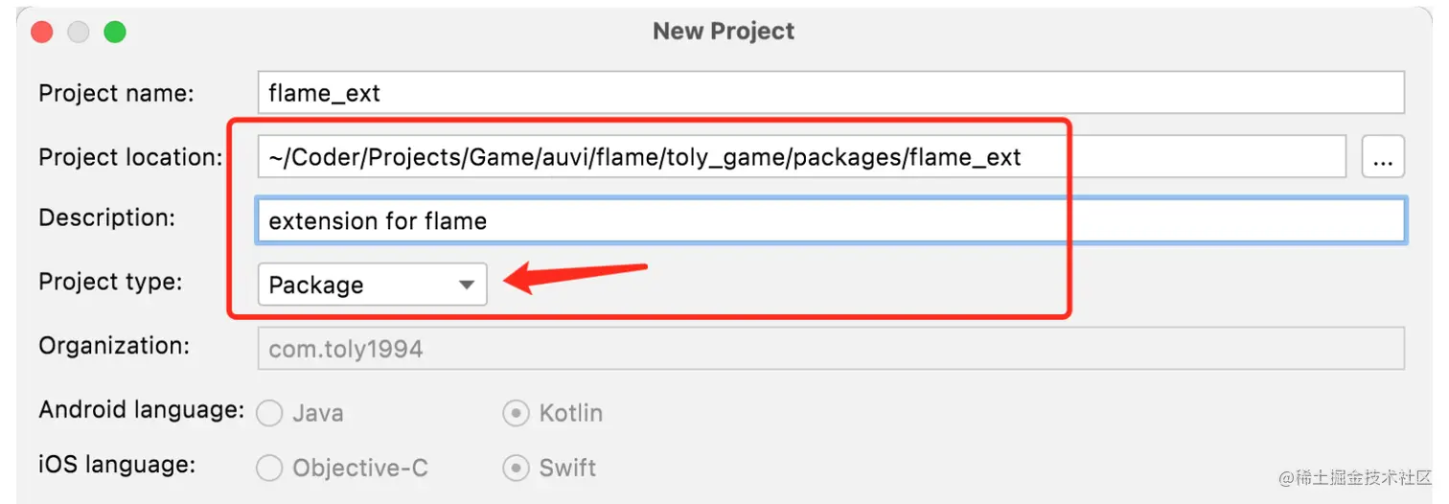Choose the Swift radio option
This screenshot has width=1449, height=504.
(517, 468)
